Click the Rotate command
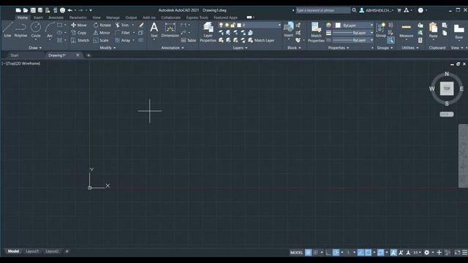The image size is (468, 263). [x=102, y=25]
